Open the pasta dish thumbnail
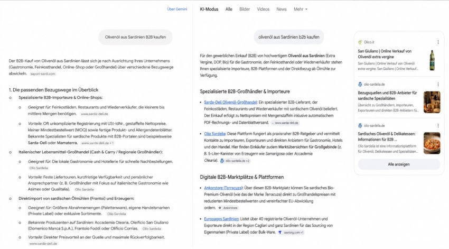This screenshot has height=249, width=449. 432,143
